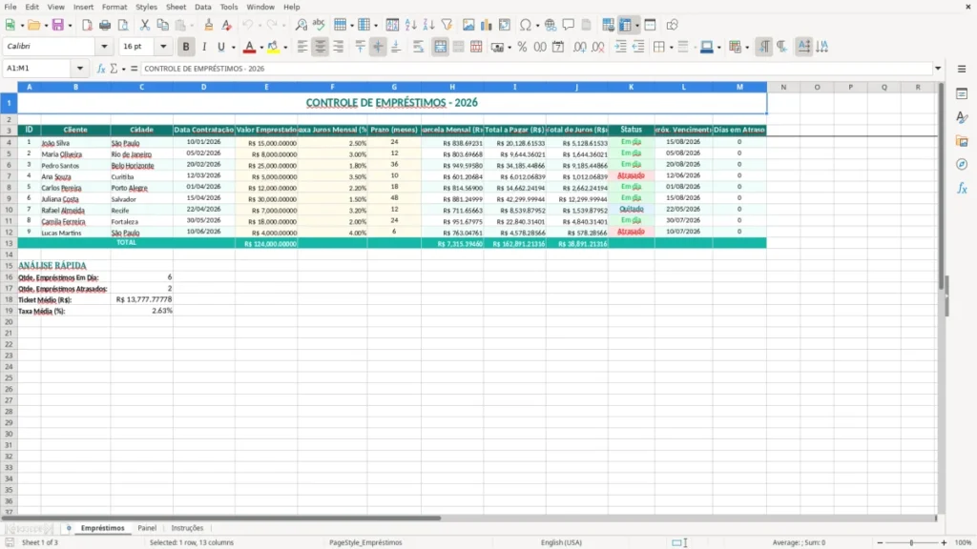Open the Sidebar Navigator compass icon

pos(962,164)
